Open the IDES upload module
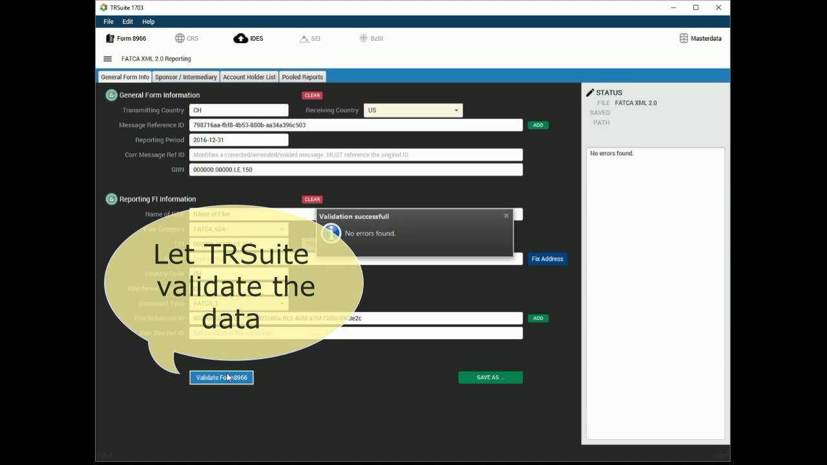 (249, 38)
